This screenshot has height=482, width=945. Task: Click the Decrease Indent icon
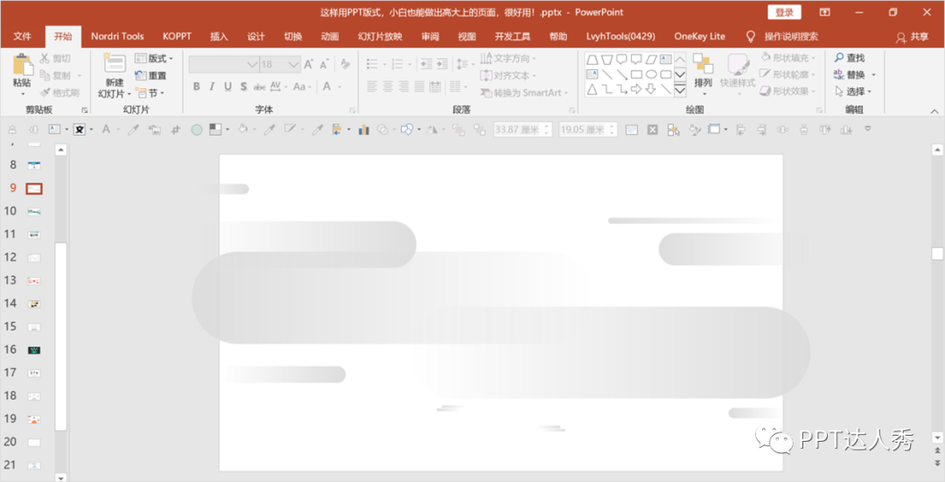[426, 64]
